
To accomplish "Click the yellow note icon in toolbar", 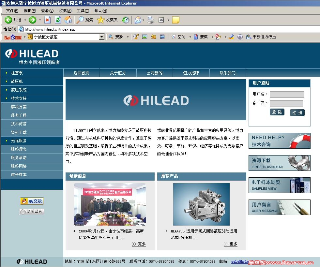I will pyautogui.click(x=176, y=20).
